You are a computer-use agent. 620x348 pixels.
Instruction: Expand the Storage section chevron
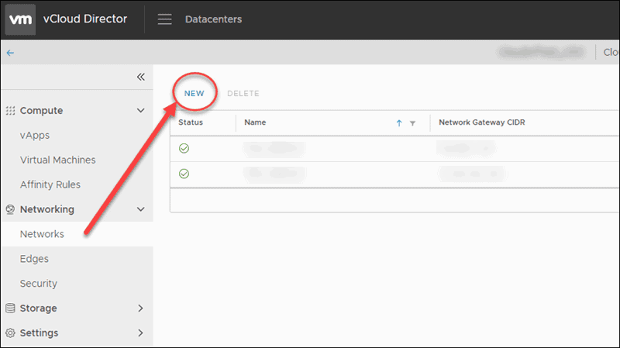tap(140, 308)
